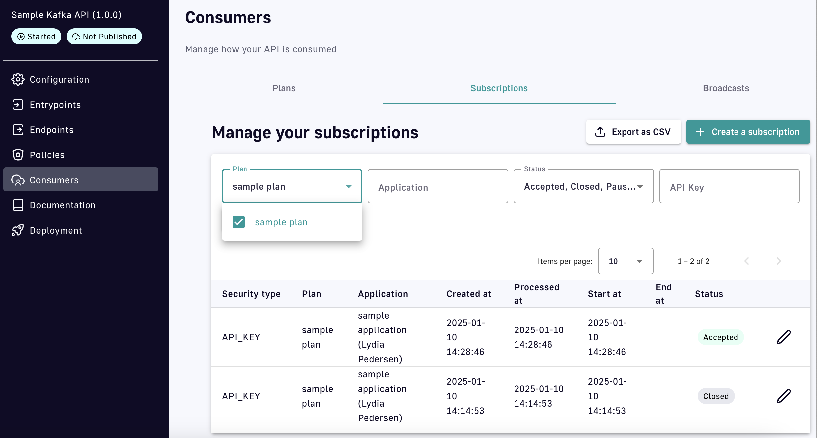Viewport: 817px width, 438px height.
Task: Edit the Accepted subscription with pencil icon
Action: click(784, 337)
